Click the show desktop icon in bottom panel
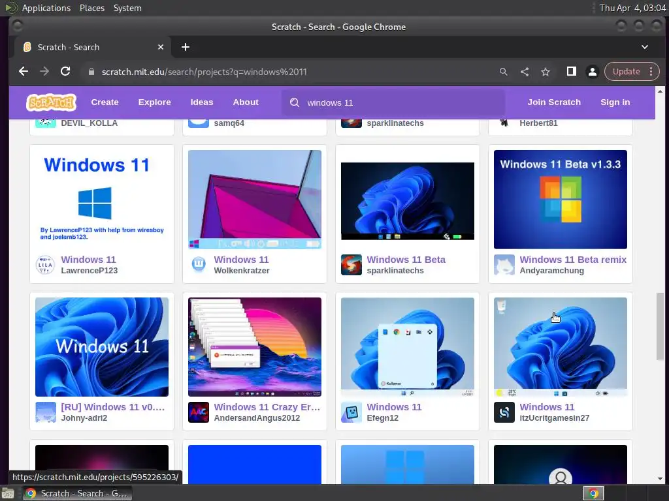 coord(8,493)
